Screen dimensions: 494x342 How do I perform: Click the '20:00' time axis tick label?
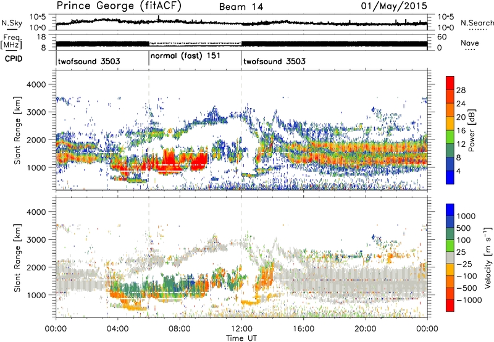point(366,329)
